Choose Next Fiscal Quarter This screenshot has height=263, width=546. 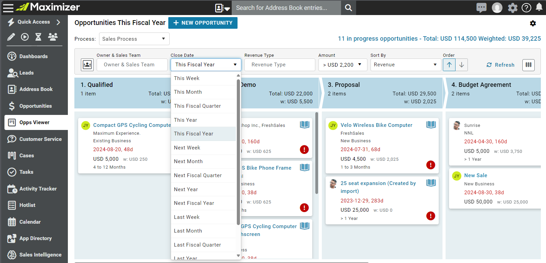coord(204,175)
